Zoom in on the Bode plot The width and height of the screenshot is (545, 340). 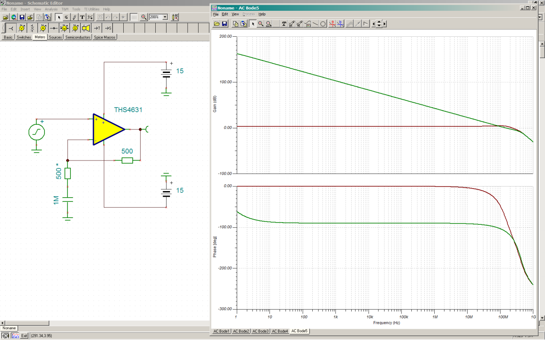point(261,24)
